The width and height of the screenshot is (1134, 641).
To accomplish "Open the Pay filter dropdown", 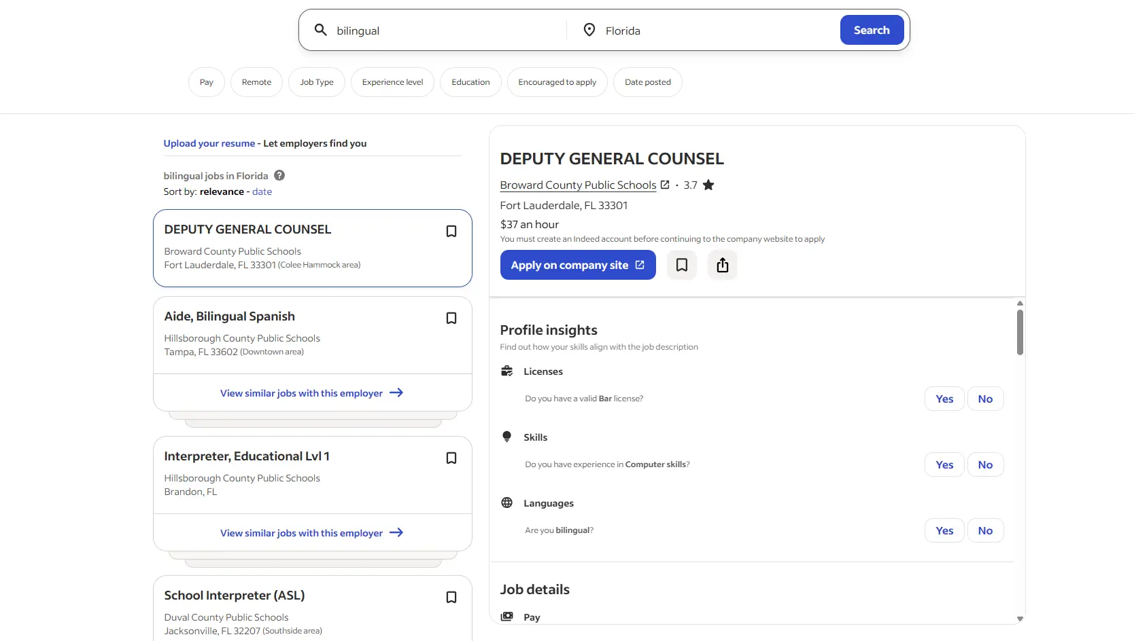I will tap(207, 82).
